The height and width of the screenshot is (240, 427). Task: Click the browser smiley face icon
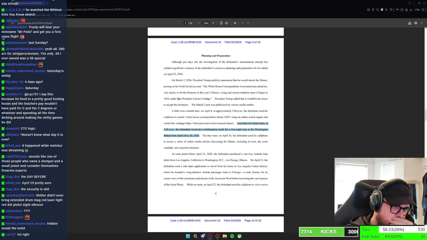pyautogui.click(x=368, y=10)
